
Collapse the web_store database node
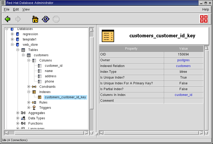[x=12, y=44]
